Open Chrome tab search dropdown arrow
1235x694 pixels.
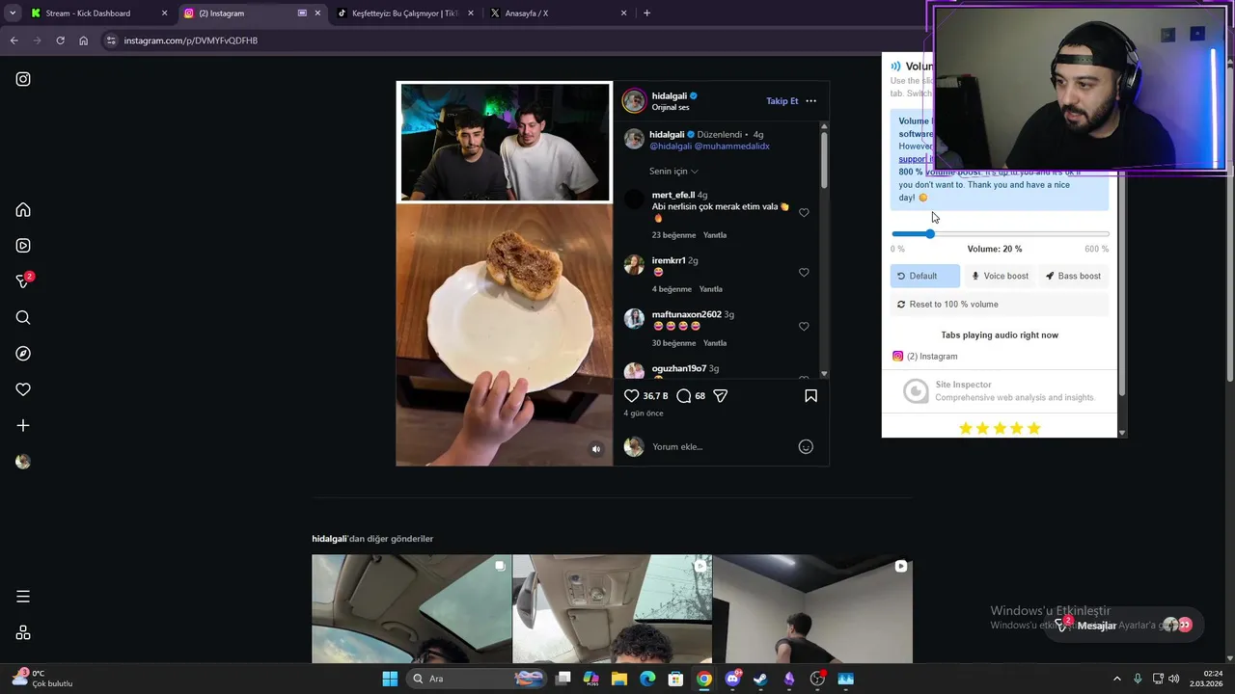13,13
